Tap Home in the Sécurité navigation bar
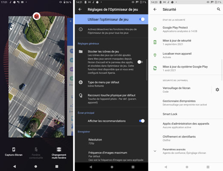Viewport: 223px width, 171px height. (x=187, y=167)
